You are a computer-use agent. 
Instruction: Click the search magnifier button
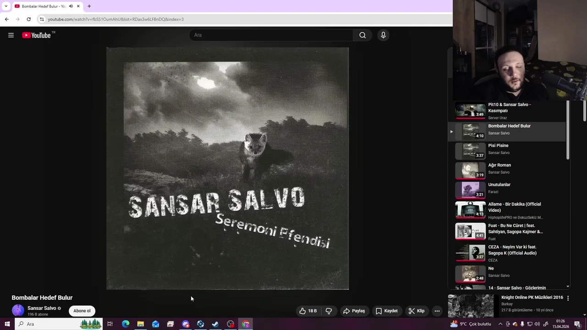pyautogui.click(x=362, y=35)
